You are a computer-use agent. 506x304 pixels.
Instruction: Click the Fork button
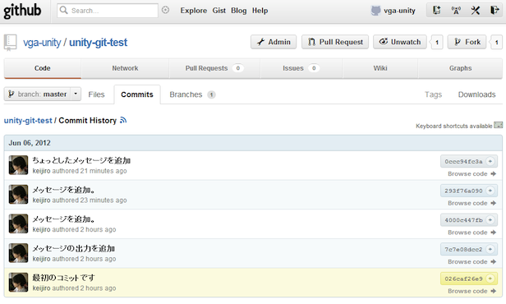tap(467, 42)
